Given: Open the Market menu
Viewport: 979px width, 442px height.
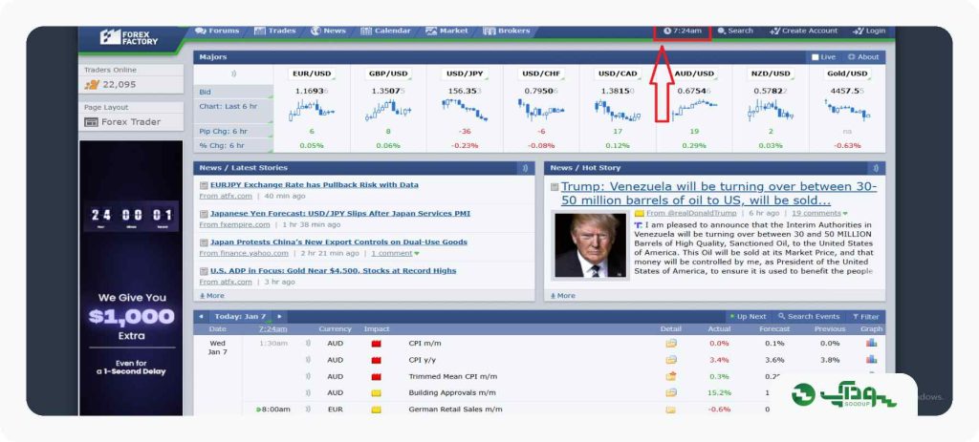Looking at the screenshot, I should [x=446, y=31].
